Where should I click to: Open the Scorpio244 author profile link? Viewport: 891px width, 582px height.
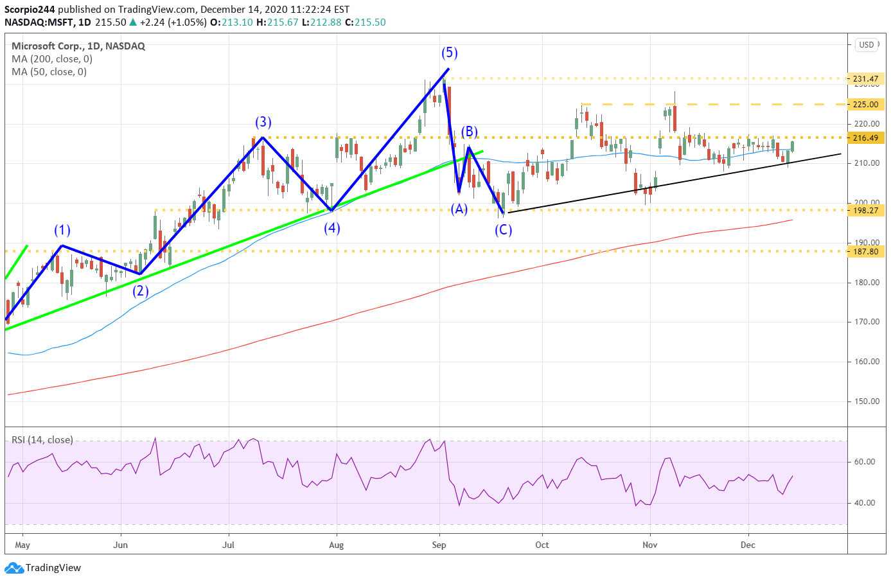28,10
